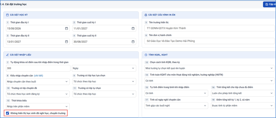Click date field showing 30/08/2027
This screenshot has width=276, height=118.
(x=104, y=41)
